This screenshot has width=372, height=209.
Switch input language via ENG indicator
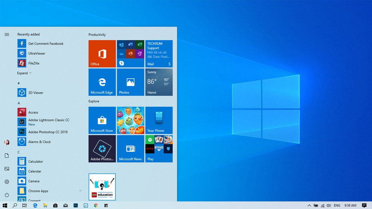(337, 205)
